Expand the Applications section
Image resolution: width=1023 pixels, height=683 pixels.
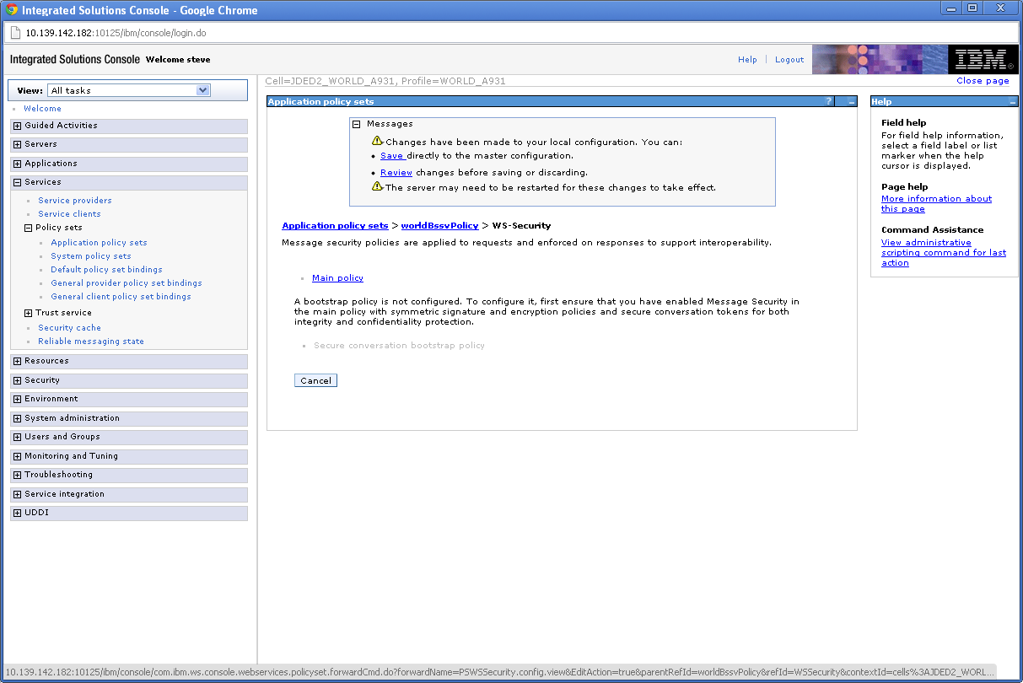tap(17, 164)
